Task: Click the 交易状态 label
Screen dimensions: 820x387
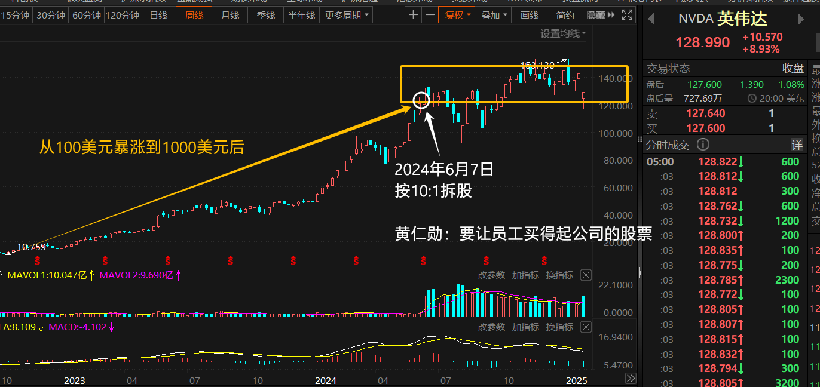Action: point(668,69)
